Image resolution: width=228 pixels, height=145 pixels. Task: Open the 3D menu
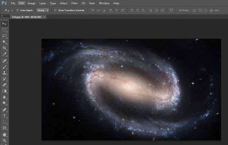coord(83,3)
